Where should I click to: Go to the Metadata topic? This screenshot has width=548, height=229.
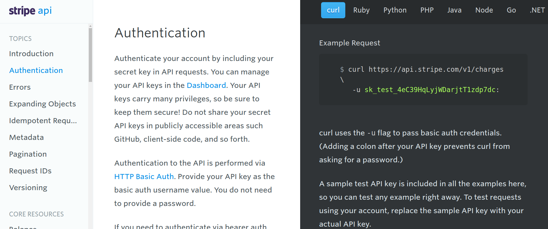(x=27, y=138)
